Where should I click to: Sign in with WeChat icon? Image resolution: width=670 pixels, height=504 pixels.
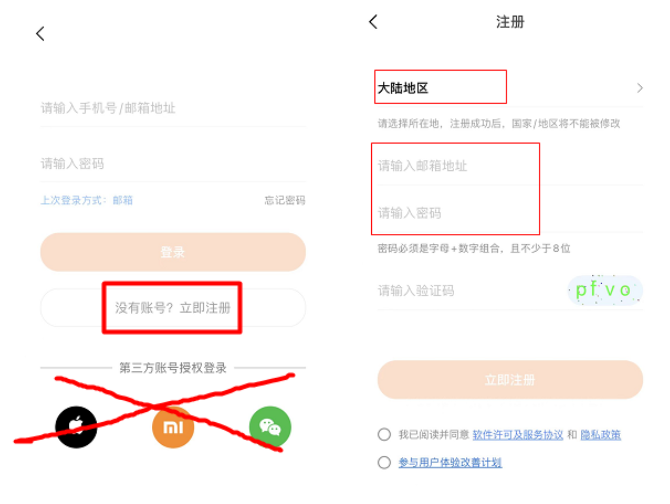[x=270, y=427]
